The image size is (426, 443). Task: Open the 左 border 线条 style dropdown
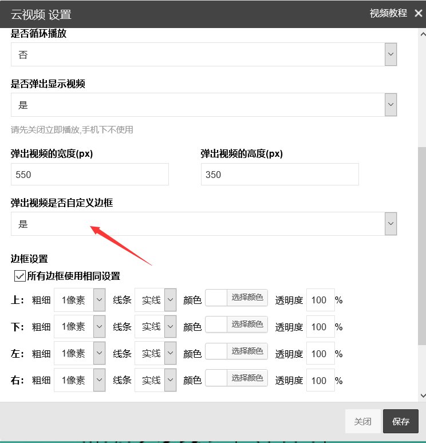point(156,353)
